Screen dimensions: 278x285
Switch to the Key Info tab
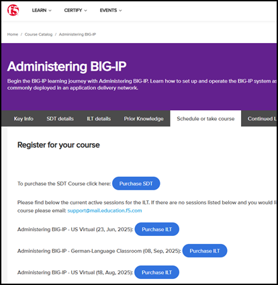click(24, 118)
